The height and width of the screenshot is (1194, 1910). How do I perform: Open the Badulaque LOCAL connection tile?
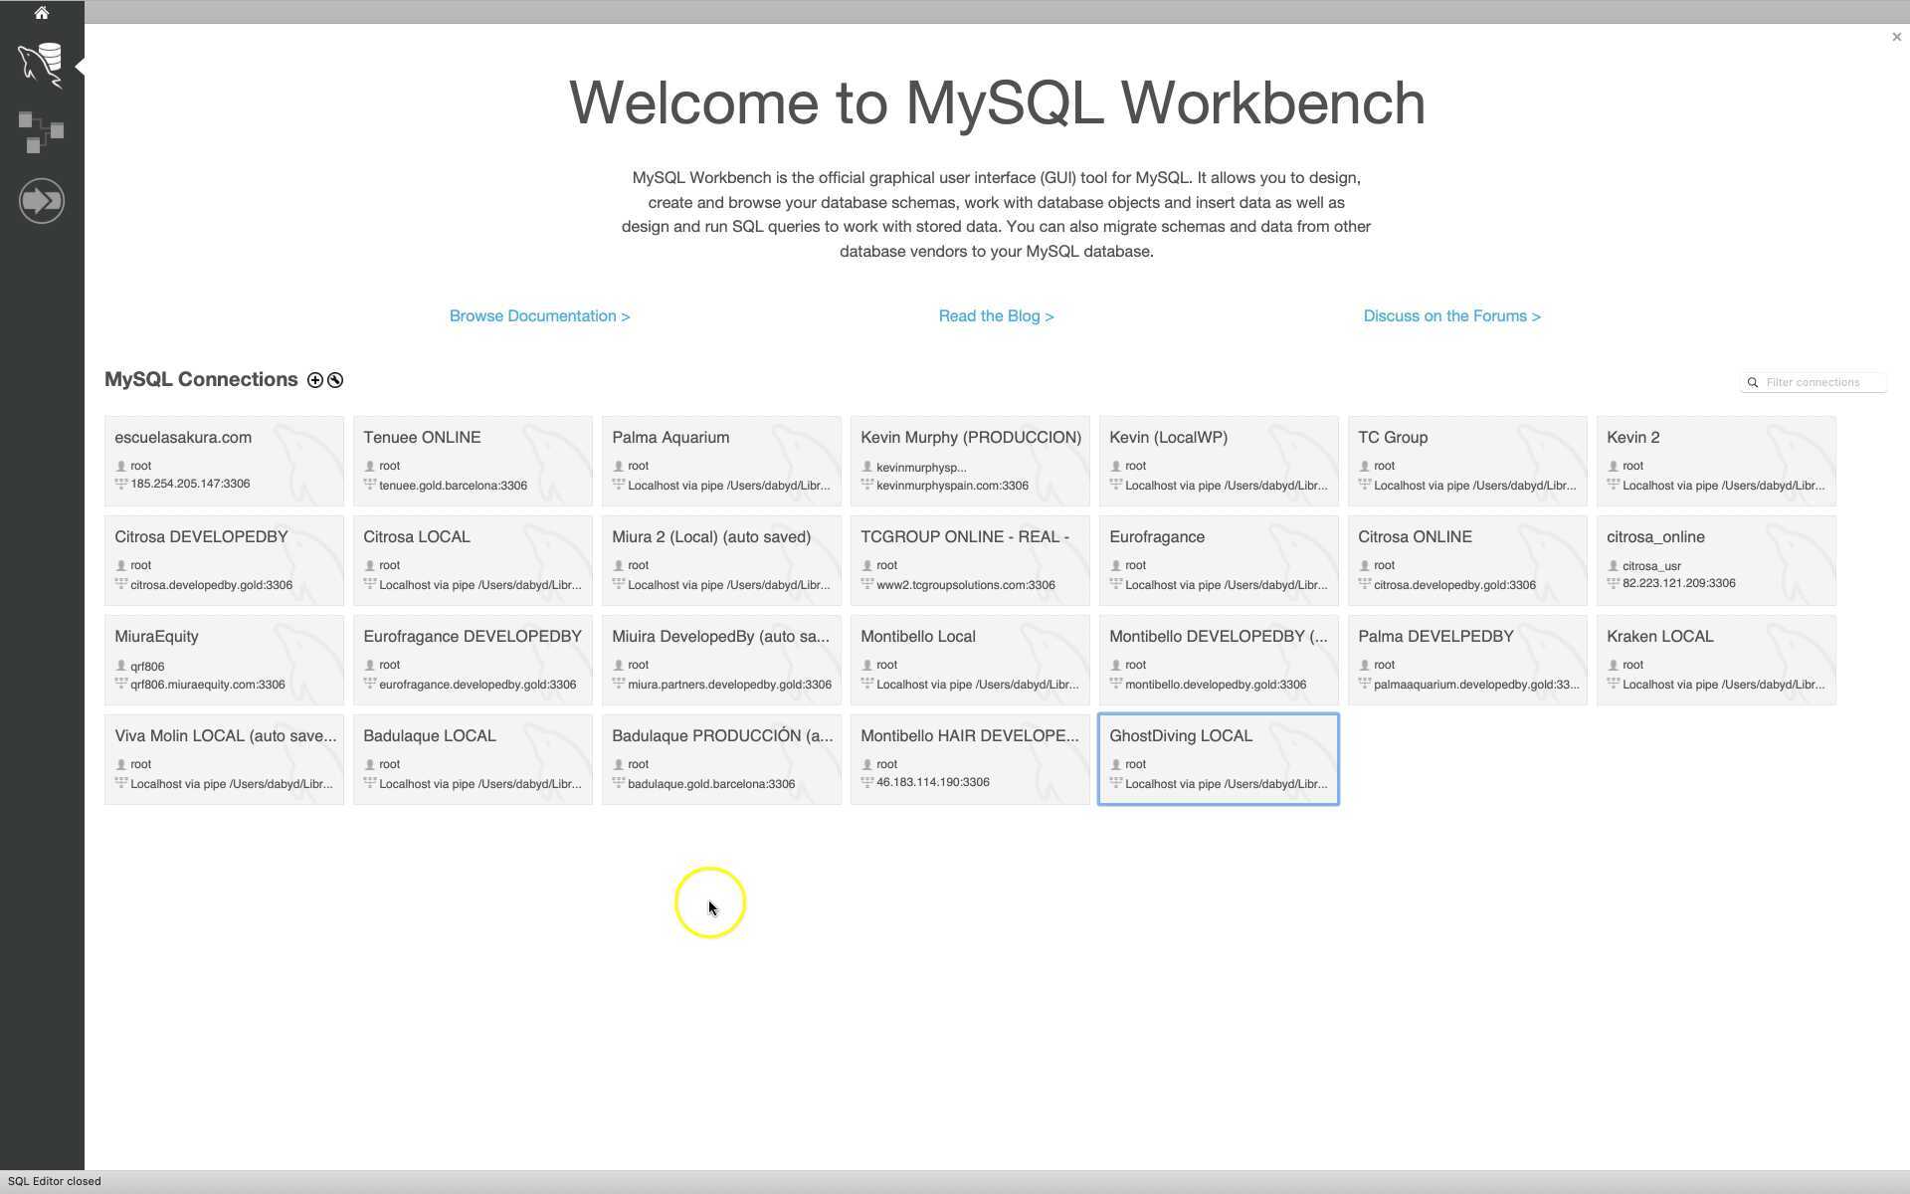point(473,759)
